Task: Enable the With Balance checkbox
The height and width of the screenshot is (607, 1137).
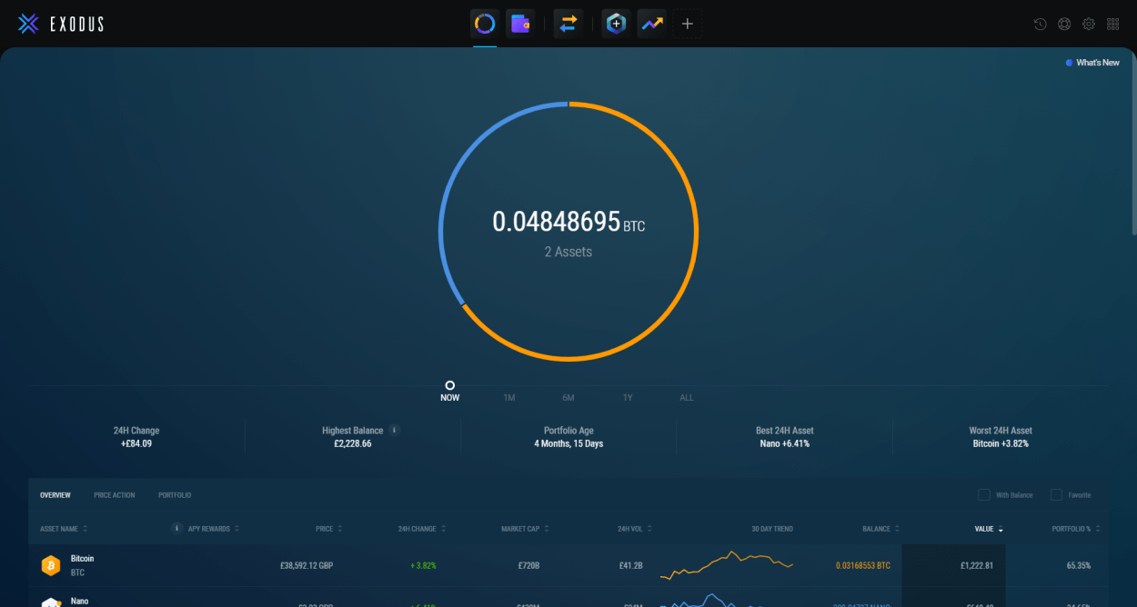Action: pos(984,495)
